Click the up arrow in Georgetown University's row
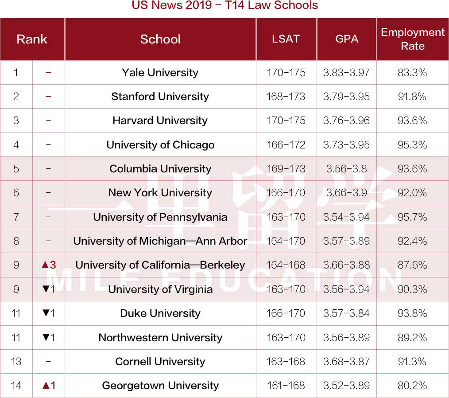This screenshot has height=398, width=449. pyautogui.click(x=45, y=386)
